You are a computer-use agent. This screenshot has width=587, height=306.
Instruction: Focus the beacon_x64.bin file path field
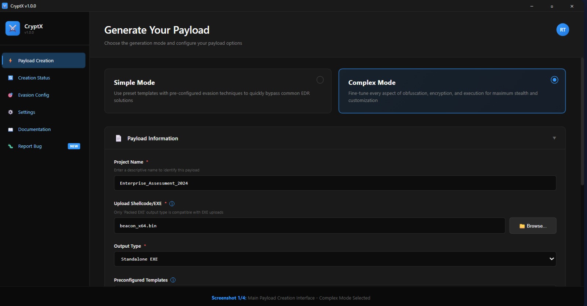pos(309,226)
